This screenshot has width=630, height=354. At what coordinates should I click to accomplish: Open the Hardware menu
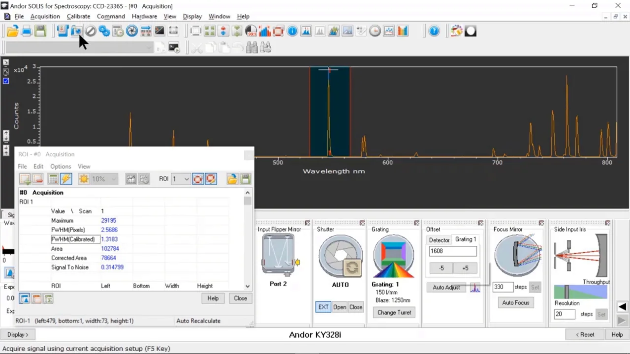[144, 16]
